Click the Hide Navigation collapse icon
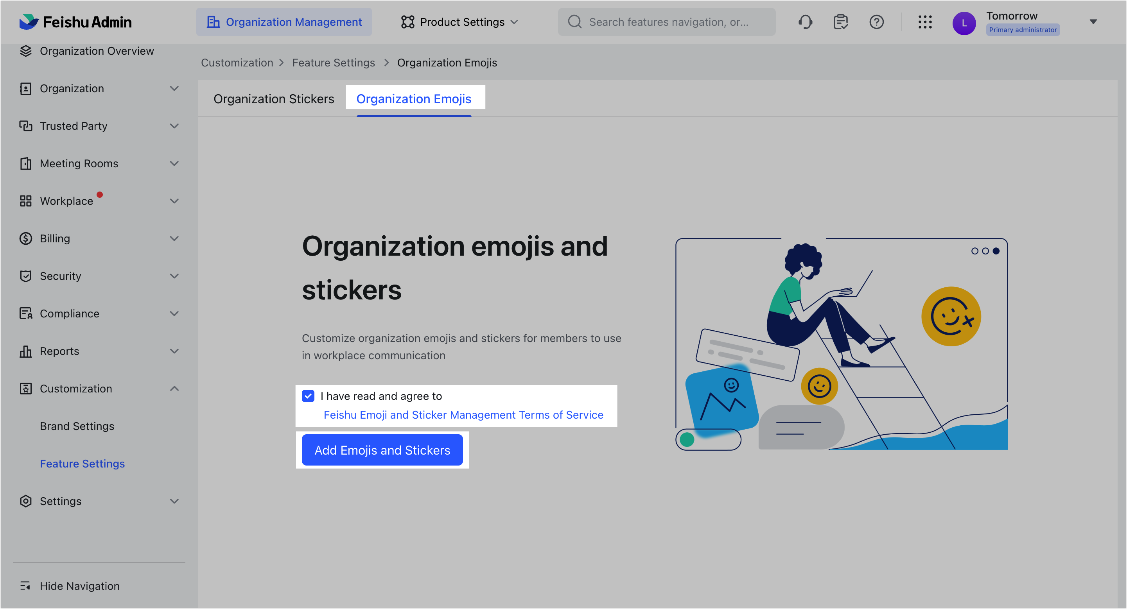The height and width of the screenshot is (609, 1127). (25, 586)
